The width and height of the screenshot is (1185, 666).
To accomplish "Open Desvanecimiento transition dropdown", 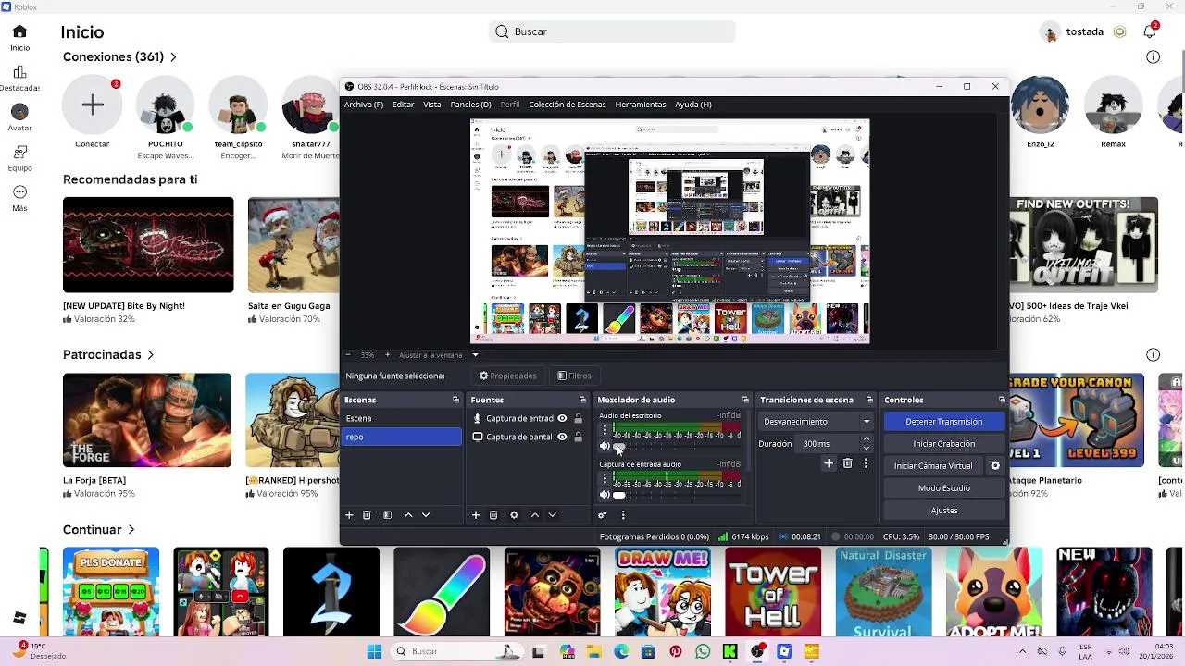I will pyautogui.click(x=817, y=422).
